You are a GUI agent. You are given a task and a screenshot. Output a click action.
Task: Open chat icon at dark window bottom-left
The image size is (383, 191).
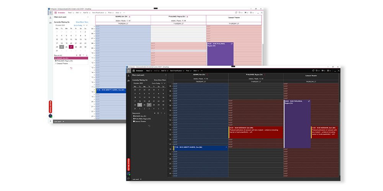click(128, 178)
